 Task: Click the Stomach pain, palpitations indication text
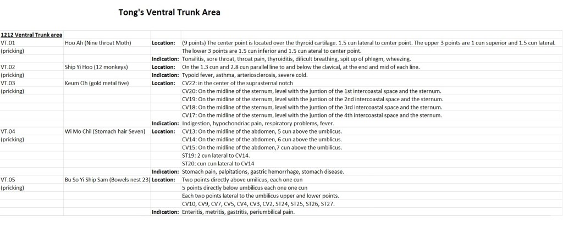(x=263, y=171)
